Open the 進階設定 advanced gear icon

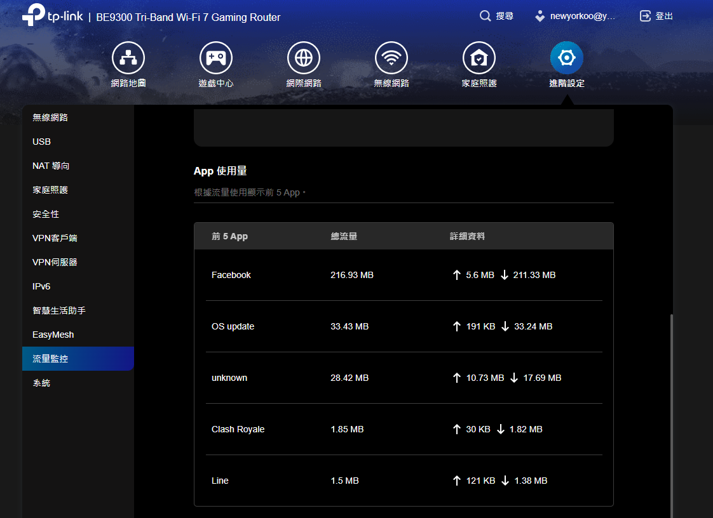(x=567, y=58)
